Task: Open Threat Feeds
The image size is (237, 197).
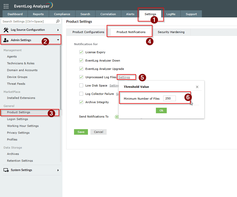Action: pos(16,84)
